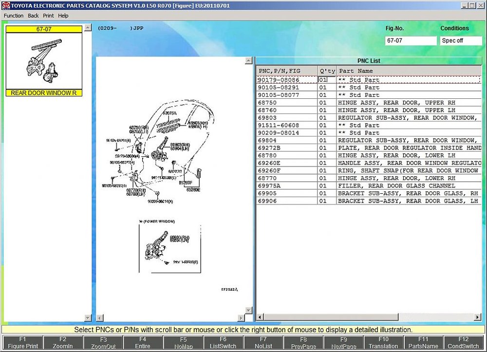Open the Back menu
Image resolution: width=487 pixels, height=352 pixels.
[x=33, y=16]
